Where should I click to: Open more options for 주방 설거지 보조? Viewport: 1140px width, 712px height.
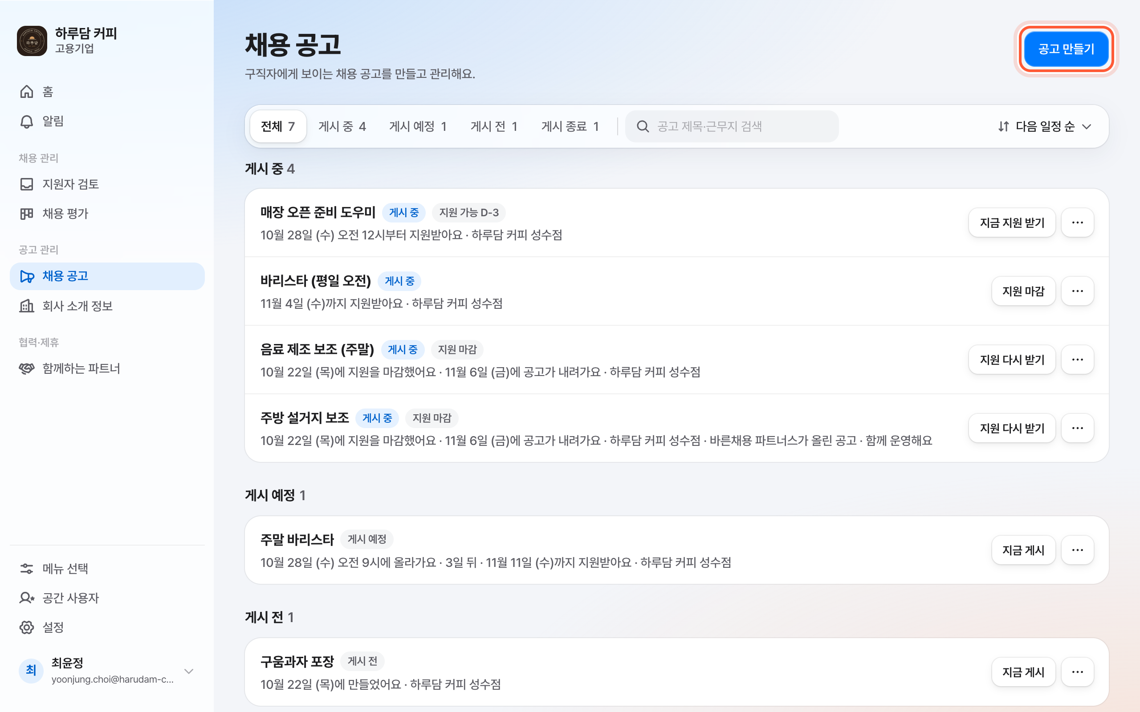(x=1077, y=428)
